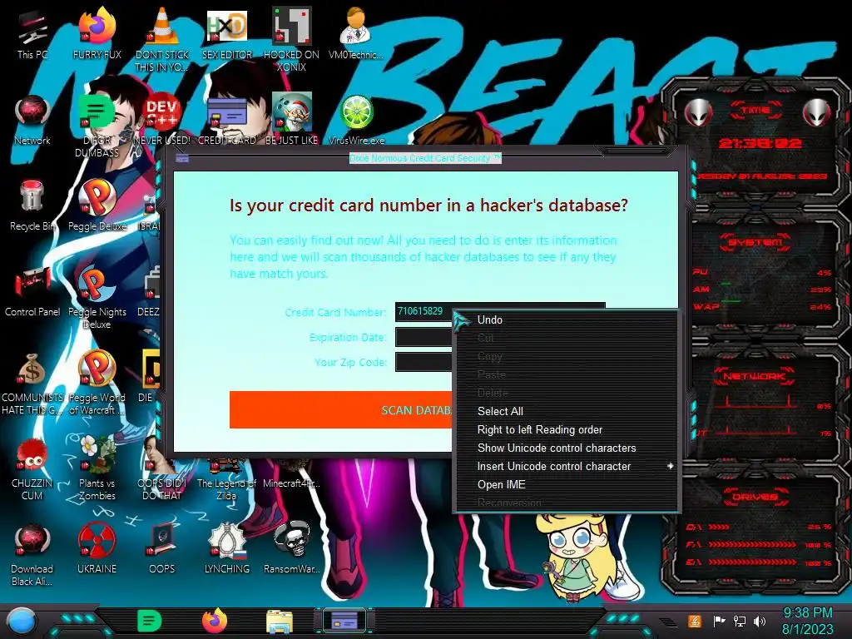
Task: Open the LYNCHING desktop icon
Action: click(226, 549)
